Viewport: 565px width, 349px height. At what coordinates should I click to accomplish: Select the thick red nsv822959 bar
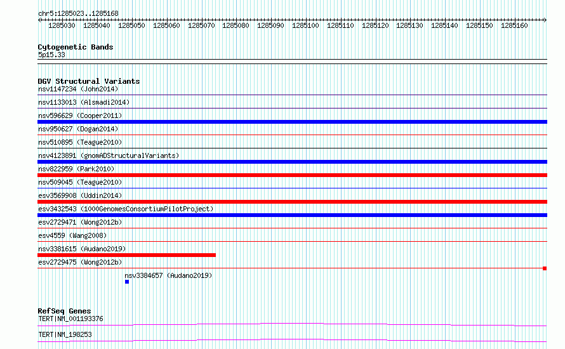click(292, 175)
